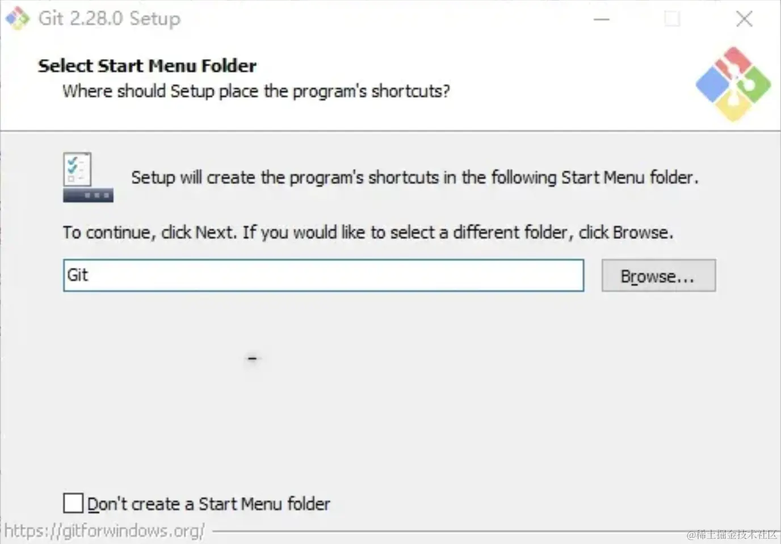Click the Don't create a Start Menu folder label
781x544 pixels.
tap(208, 504)
